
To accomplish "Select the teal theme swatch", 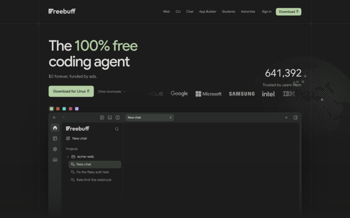I will (64, 109).
